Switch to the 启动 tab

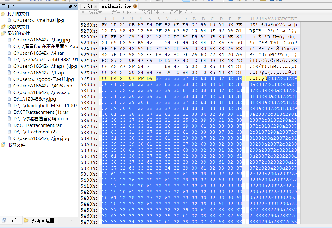(x=87, y=6)
